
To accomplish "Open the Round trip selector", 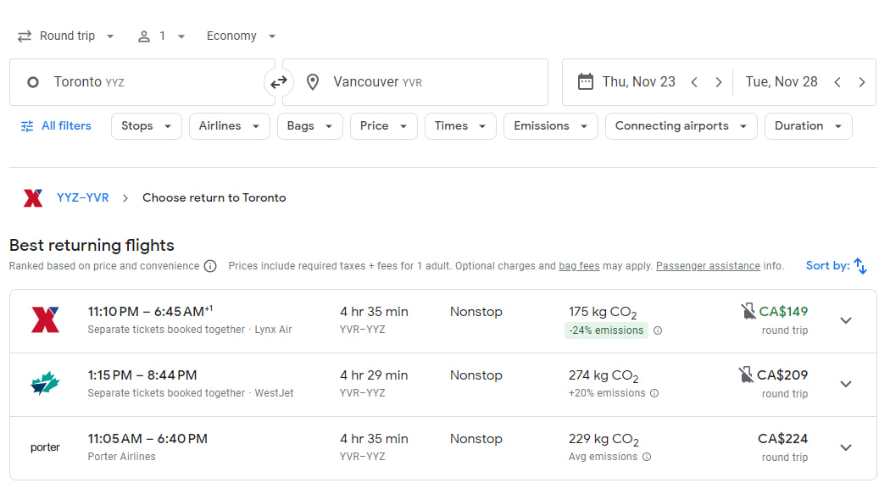I will click(66, 36).
